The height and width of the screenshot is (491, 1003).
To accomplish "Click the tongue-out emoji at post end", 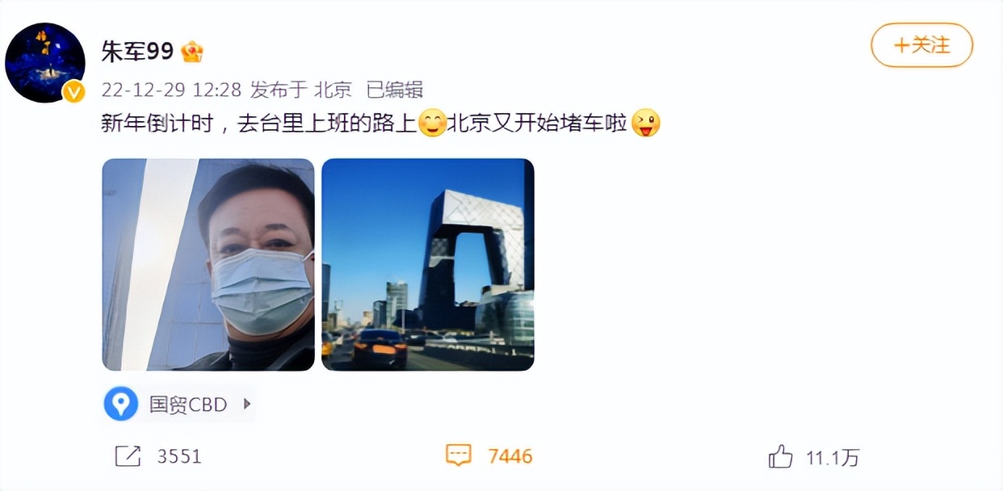I will 645,123.
